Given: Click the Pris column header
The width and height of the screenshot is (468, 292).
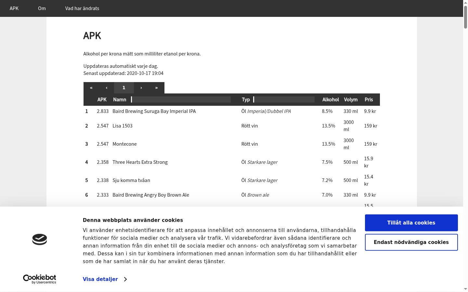Looking at the screenshot, I should 369,100.
